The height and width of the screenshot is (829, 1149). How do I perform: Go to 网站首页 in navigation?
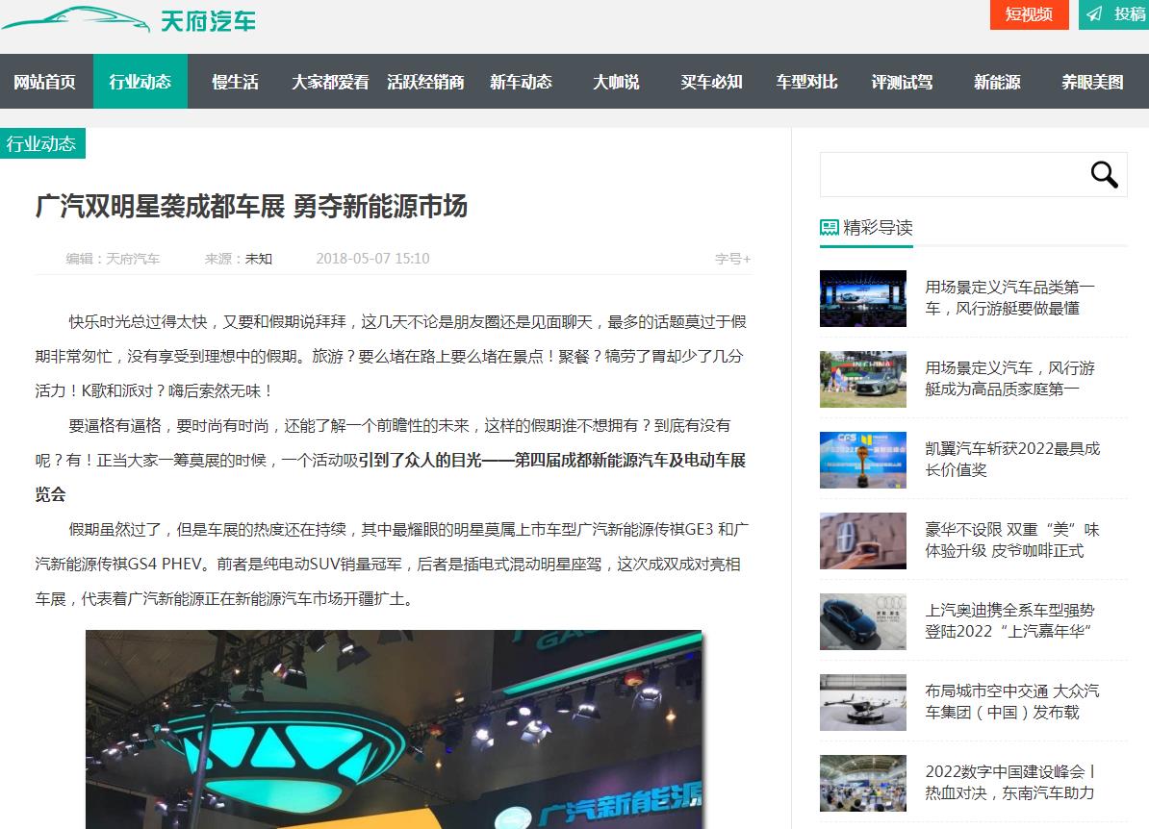coord(44,82)
